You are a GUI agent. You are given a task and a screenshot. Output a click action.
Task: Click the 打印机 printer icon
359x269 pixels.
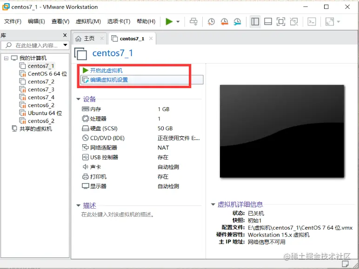click(85, 177)
